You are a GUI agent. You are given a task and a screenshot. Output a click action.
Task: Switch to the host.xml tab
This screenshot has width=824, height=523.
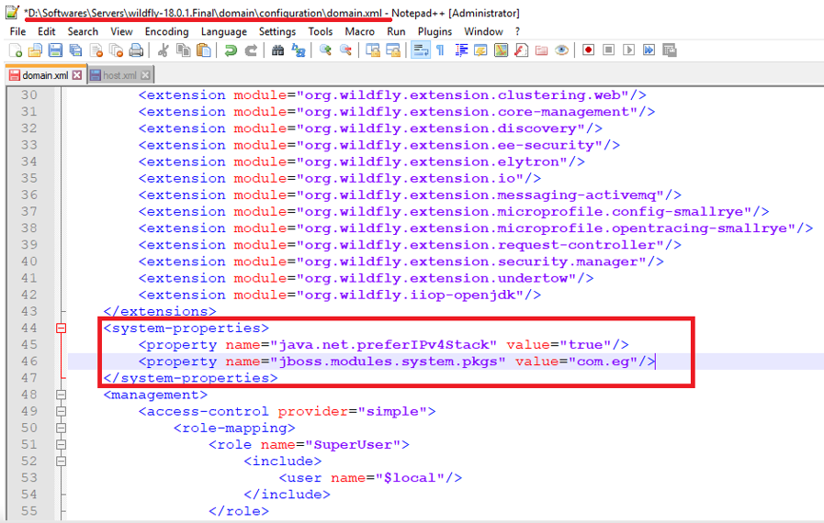tap(119, 75)
